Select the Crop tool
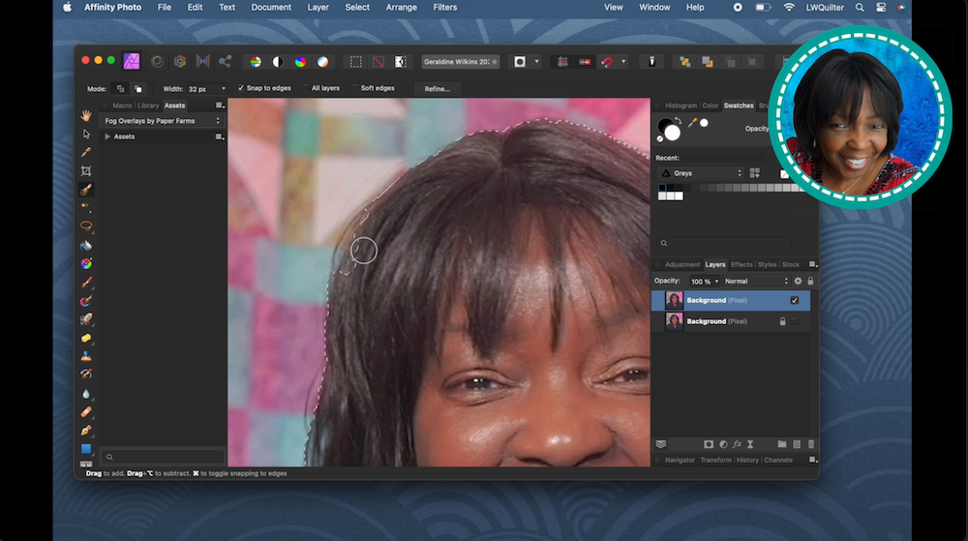The height and width of the screenshot is (541, 968). [86, 170]
